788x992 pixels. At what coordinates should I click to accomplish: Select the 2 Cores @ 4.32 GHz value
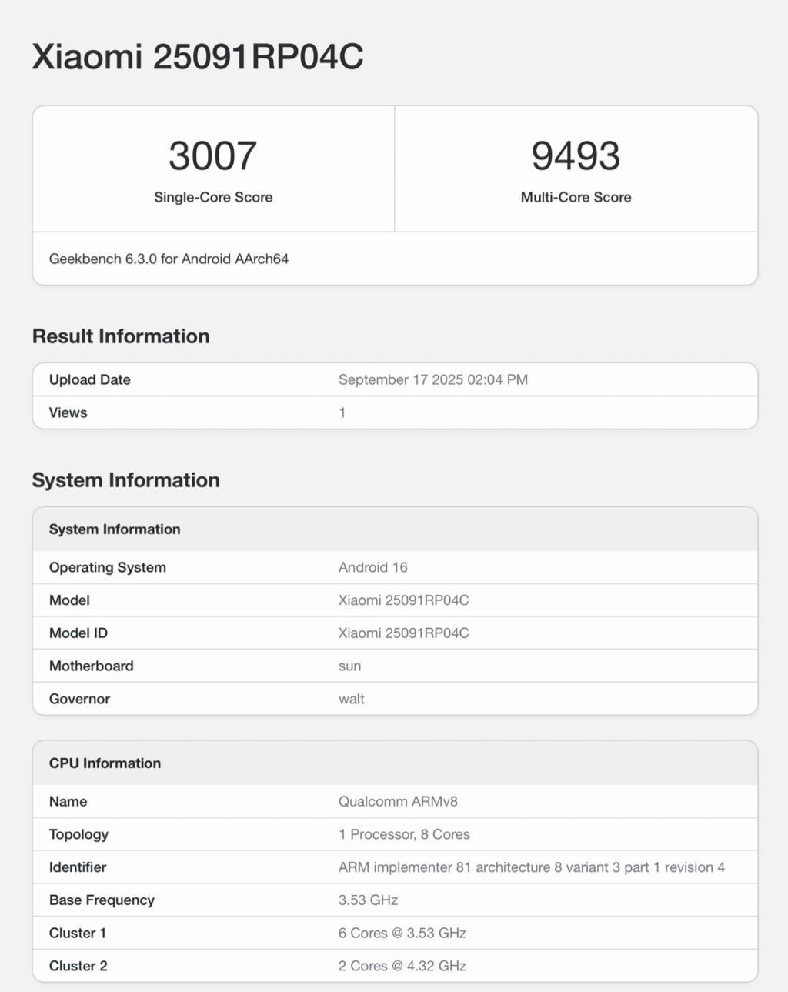pos(402,966)
